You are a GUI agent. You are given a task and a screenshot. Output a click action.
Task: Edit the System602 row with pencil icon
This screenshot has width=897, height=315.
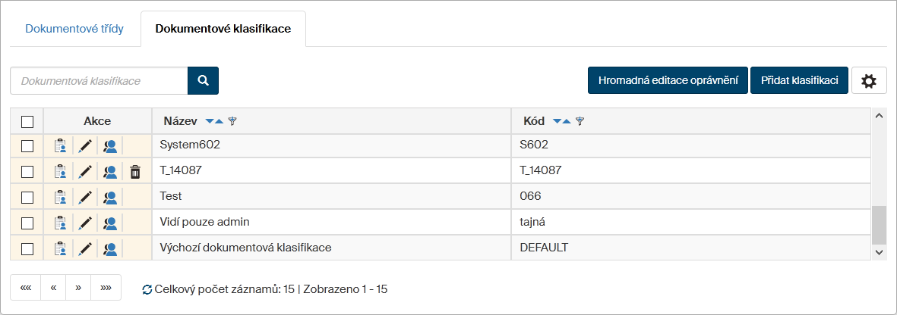click(85, 145)
